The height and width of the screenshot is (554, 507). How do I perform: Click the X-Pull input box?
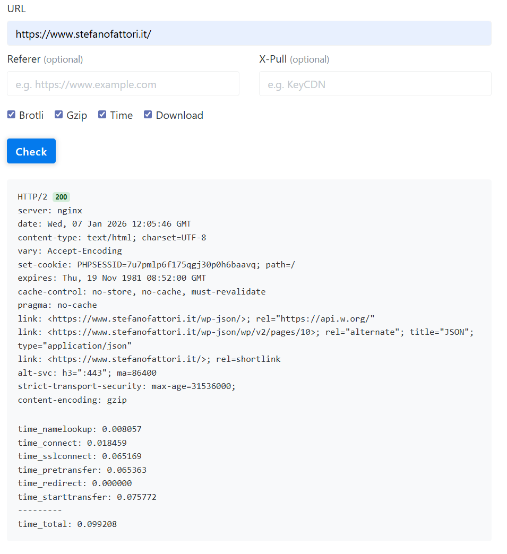coord(375,84)
